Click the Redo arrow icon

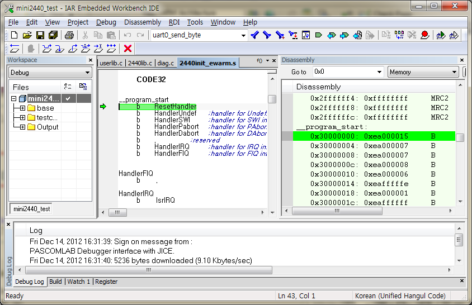[x=140, y=35]
